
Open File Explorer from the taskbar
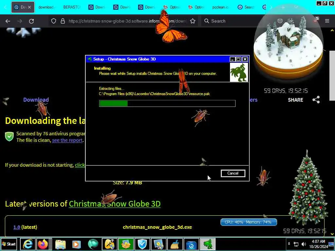tap(61, 244)
